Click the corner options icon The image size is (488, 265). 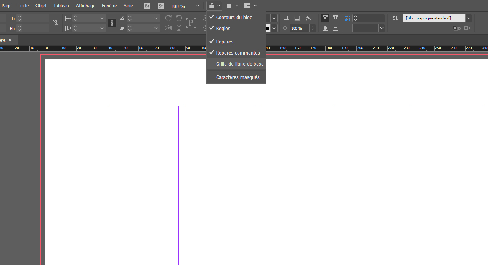(286, 18)
